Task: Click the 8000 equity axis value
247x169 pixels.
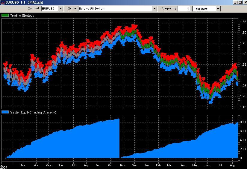Action: click(x=243, y=122)
